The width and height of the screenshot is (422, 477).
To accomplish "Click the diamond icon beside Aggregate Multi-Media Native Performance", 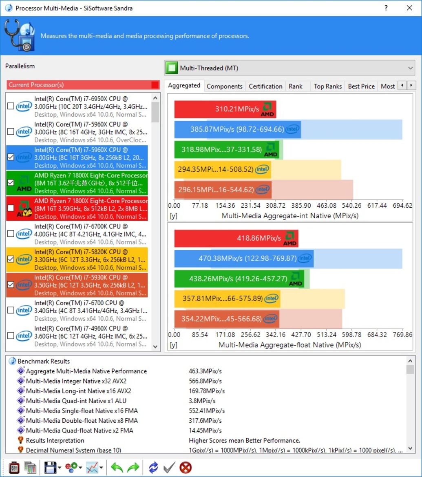I will click(x=21, y=371).
